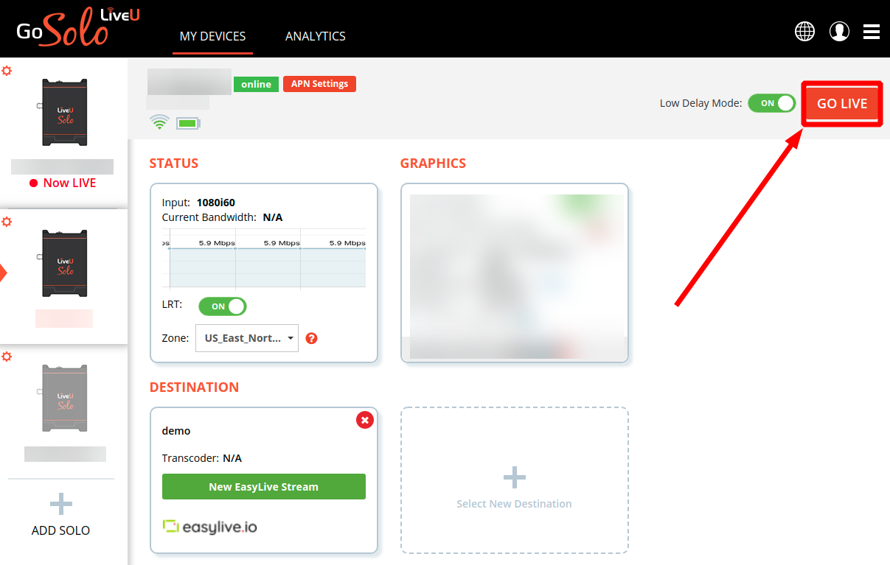Image resolution: width=890 pixels, height=565 pixels.
Task: Open settings gear for the Now LIVE device
Action: click(7, 71)
